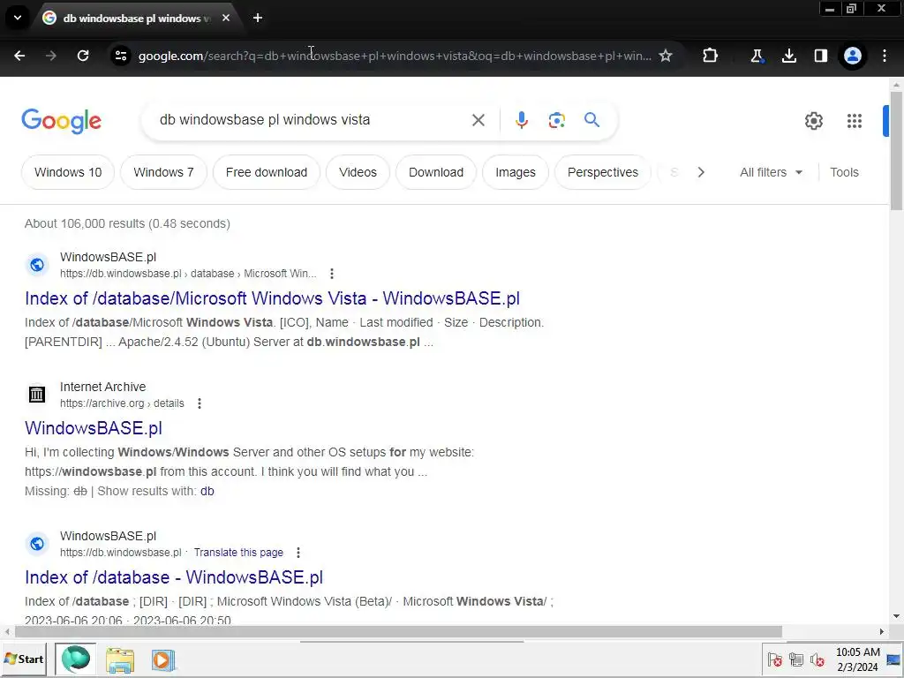Apply the Free download filter chip
Viewport: 904px width, 678px height.
click(x=267, y=172)
